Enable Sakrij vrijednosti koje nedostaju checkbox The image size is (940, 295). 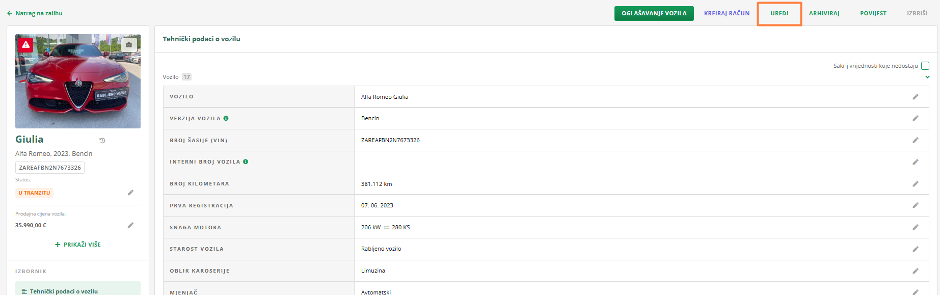coord(925,66)
